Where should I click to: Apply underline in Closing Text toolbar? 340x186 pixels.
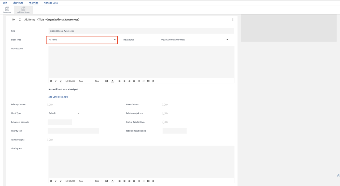tap(61, 181)
